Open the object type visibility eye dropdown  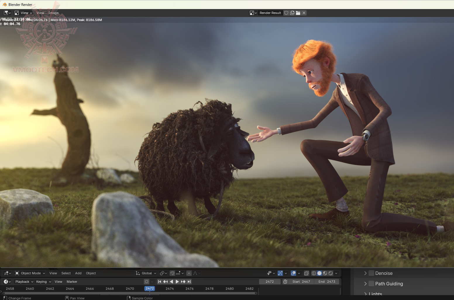271,273
